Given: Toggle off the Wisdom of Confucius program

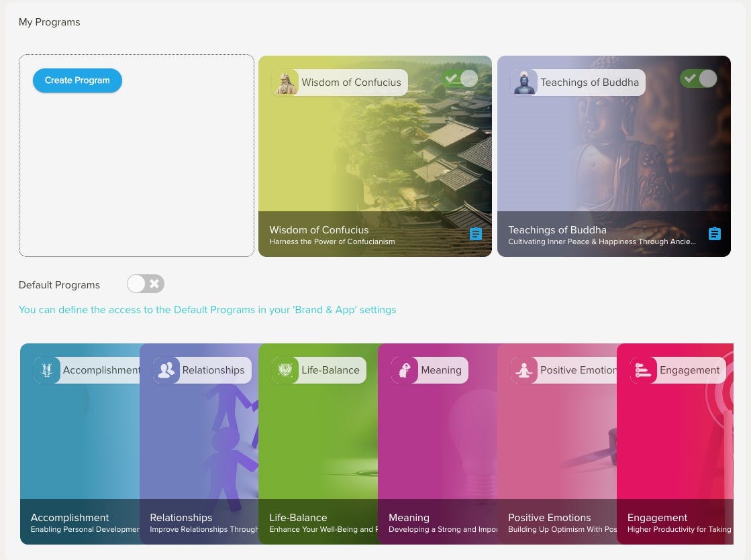Looking at the screenshot, I should tap(460, 78).
